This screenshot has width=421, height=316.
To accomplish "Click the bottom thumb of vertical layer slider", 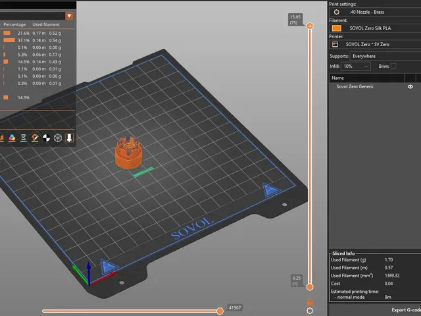I will point(310,287).
